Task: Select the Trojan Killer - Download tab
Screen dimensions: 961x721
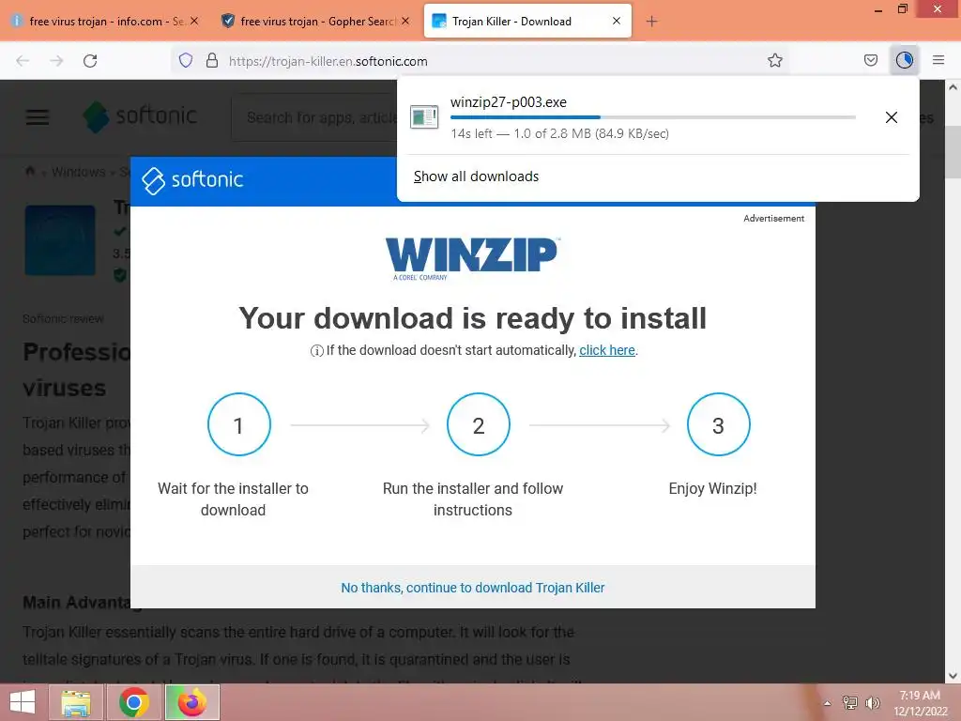Action: [x=511, y=21]
